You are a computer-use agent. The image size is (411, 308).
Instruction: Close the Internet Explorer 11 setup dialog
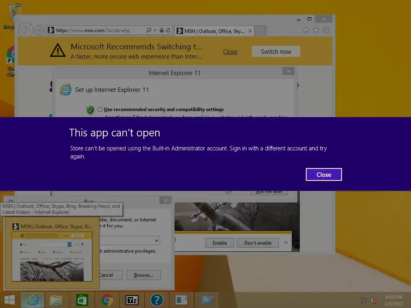(288, 71)
